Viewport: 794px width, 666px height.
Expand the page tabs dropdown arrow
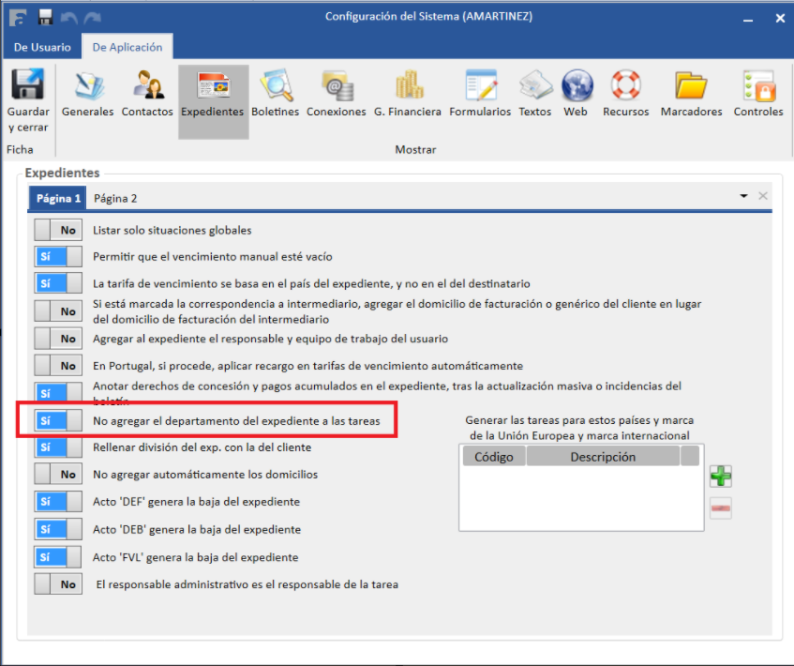[x=743, y=196]
